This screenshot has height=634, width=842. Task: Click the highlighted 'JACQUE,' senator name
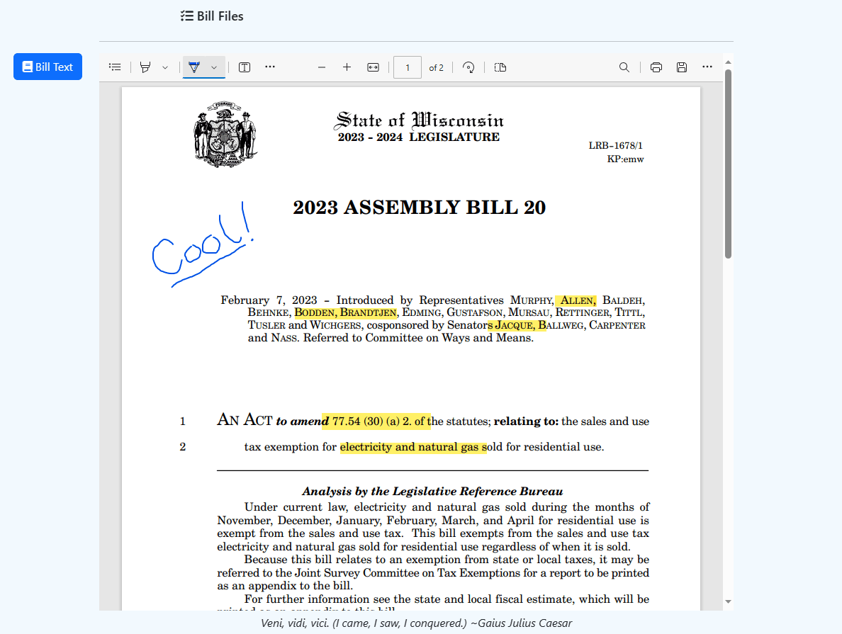(514, 325)
